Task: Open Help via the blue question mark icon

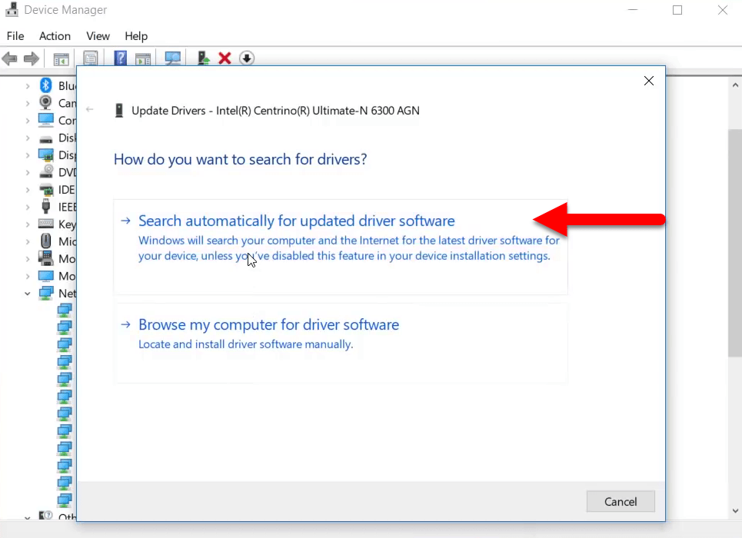Action: click(120, 58)
